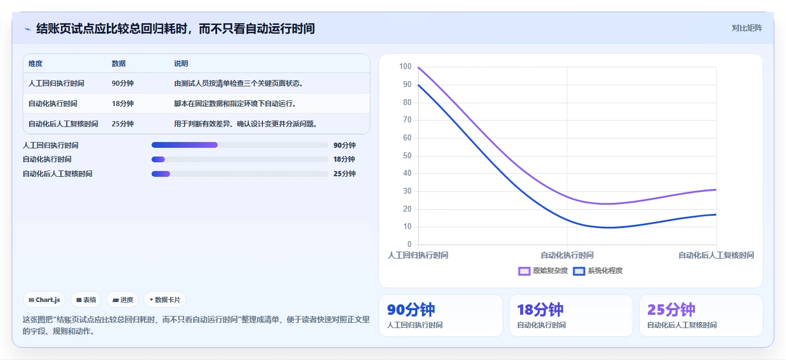
Task: Click the 自动化后人工复核时间 progress bar
Action: pos(240,174)
